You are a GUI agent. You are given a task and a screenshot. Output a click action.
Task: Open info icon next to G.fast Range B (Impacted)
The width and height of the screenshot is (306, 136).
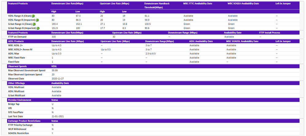tap(38, 28)
